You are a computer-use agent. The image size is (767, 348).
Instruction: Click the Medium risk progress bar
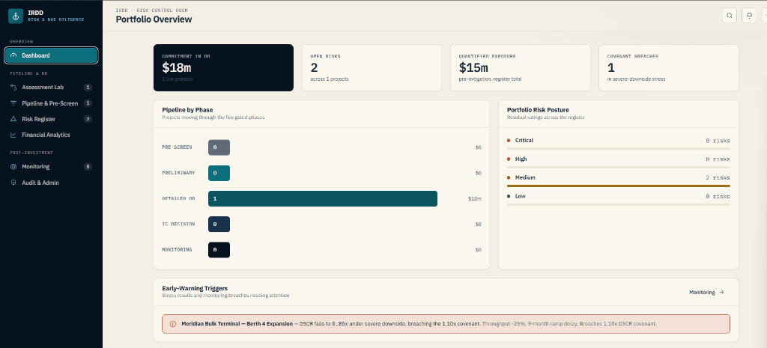[x=619, y=186]
